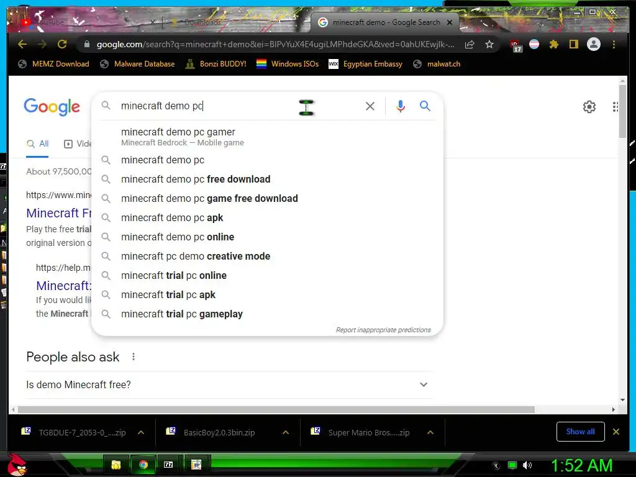Click the 1:52 AM clock
The image size is (636, 477).
tap(581, 465)
